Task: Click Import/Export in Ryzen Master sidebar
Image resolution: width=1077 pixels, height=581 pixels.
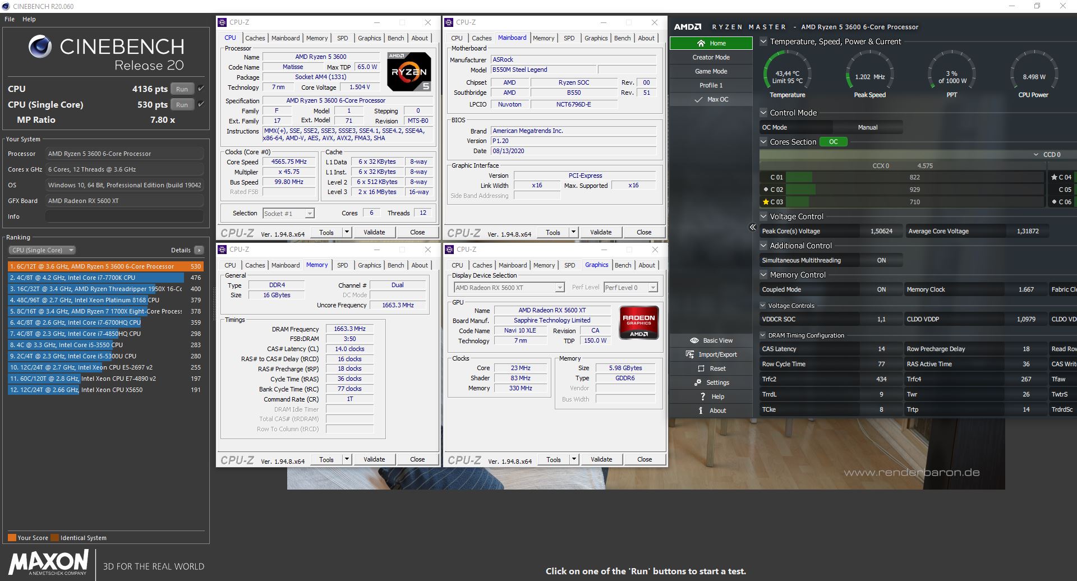Action: (711, 354)
